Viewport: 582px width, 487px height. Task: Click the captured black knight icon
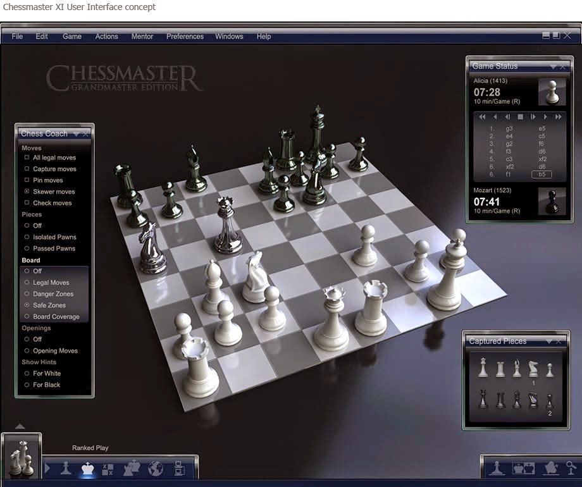[533, 400]
